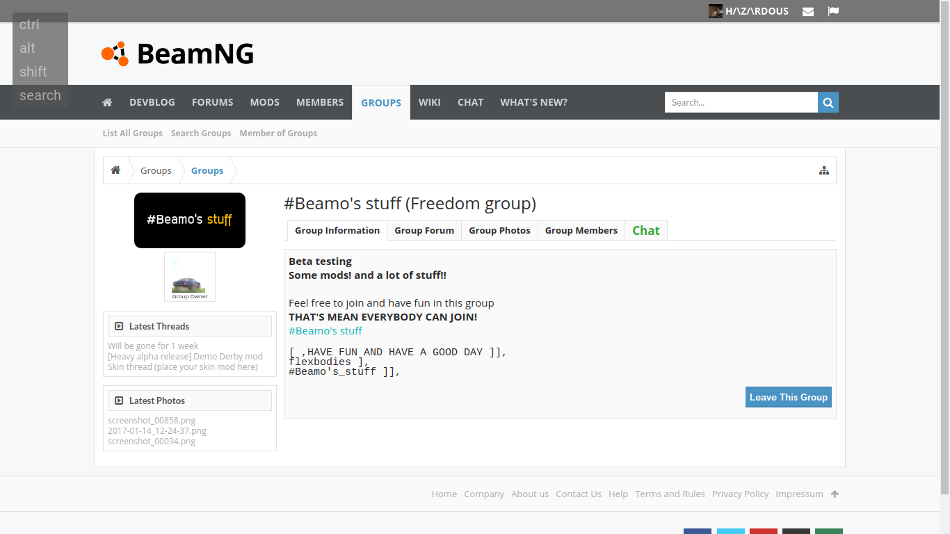Click the search magnifier button
The height and width of the screenshot is (534, 950).
pyautogui.click(x=828, y=102)
